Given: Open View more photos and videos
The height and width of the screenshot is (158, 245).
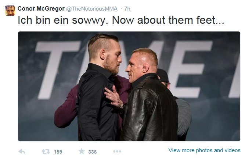Looking at the screenshot, I should click(x=204, y=150).
